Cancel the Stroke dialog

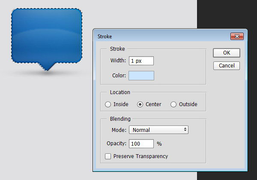pos(227,66)
